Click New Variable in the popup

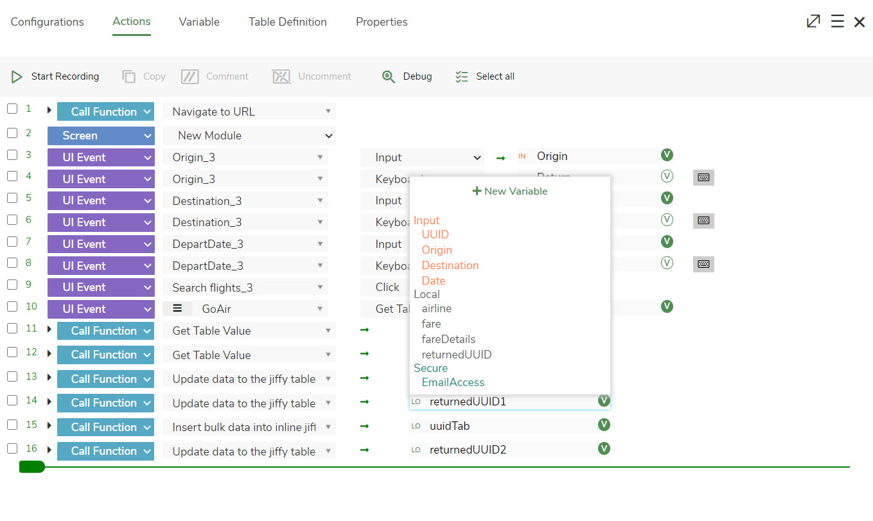click(x=510, y=191)
